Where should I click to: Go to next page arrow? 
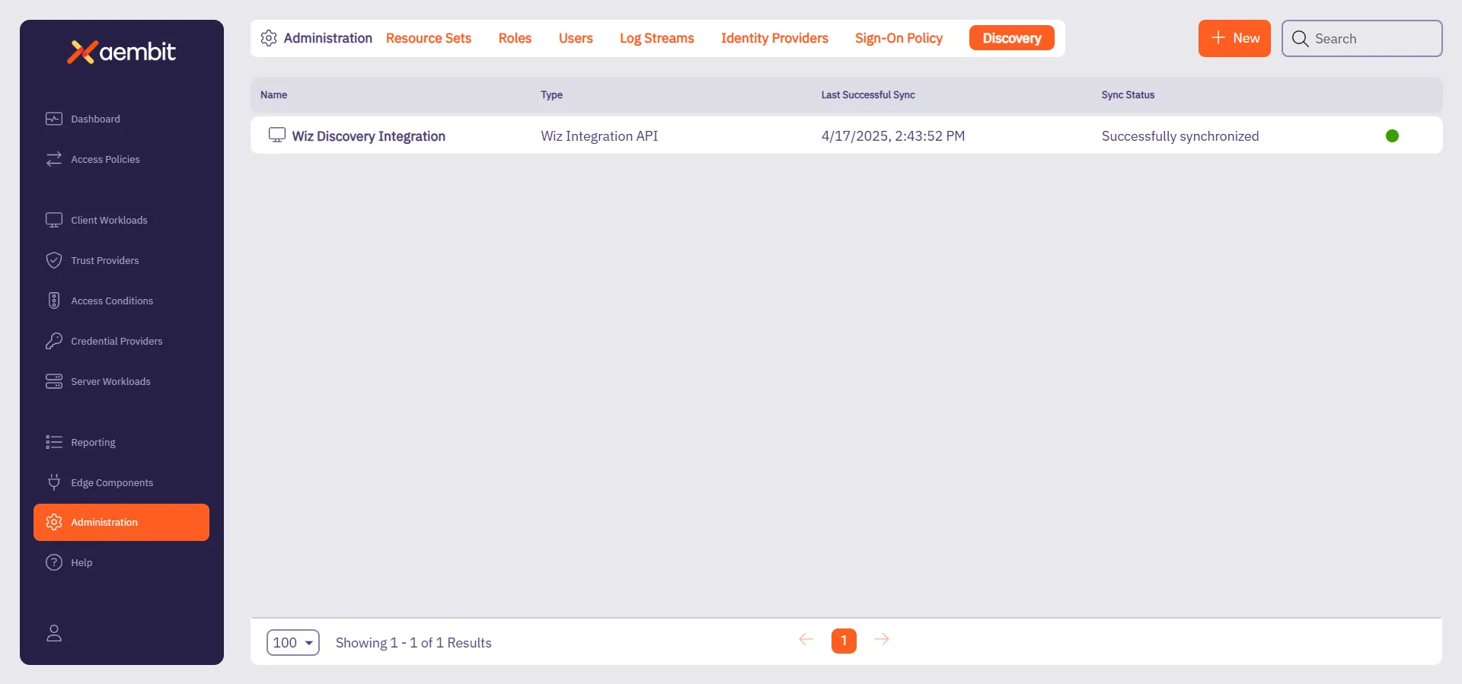(882, 639)
